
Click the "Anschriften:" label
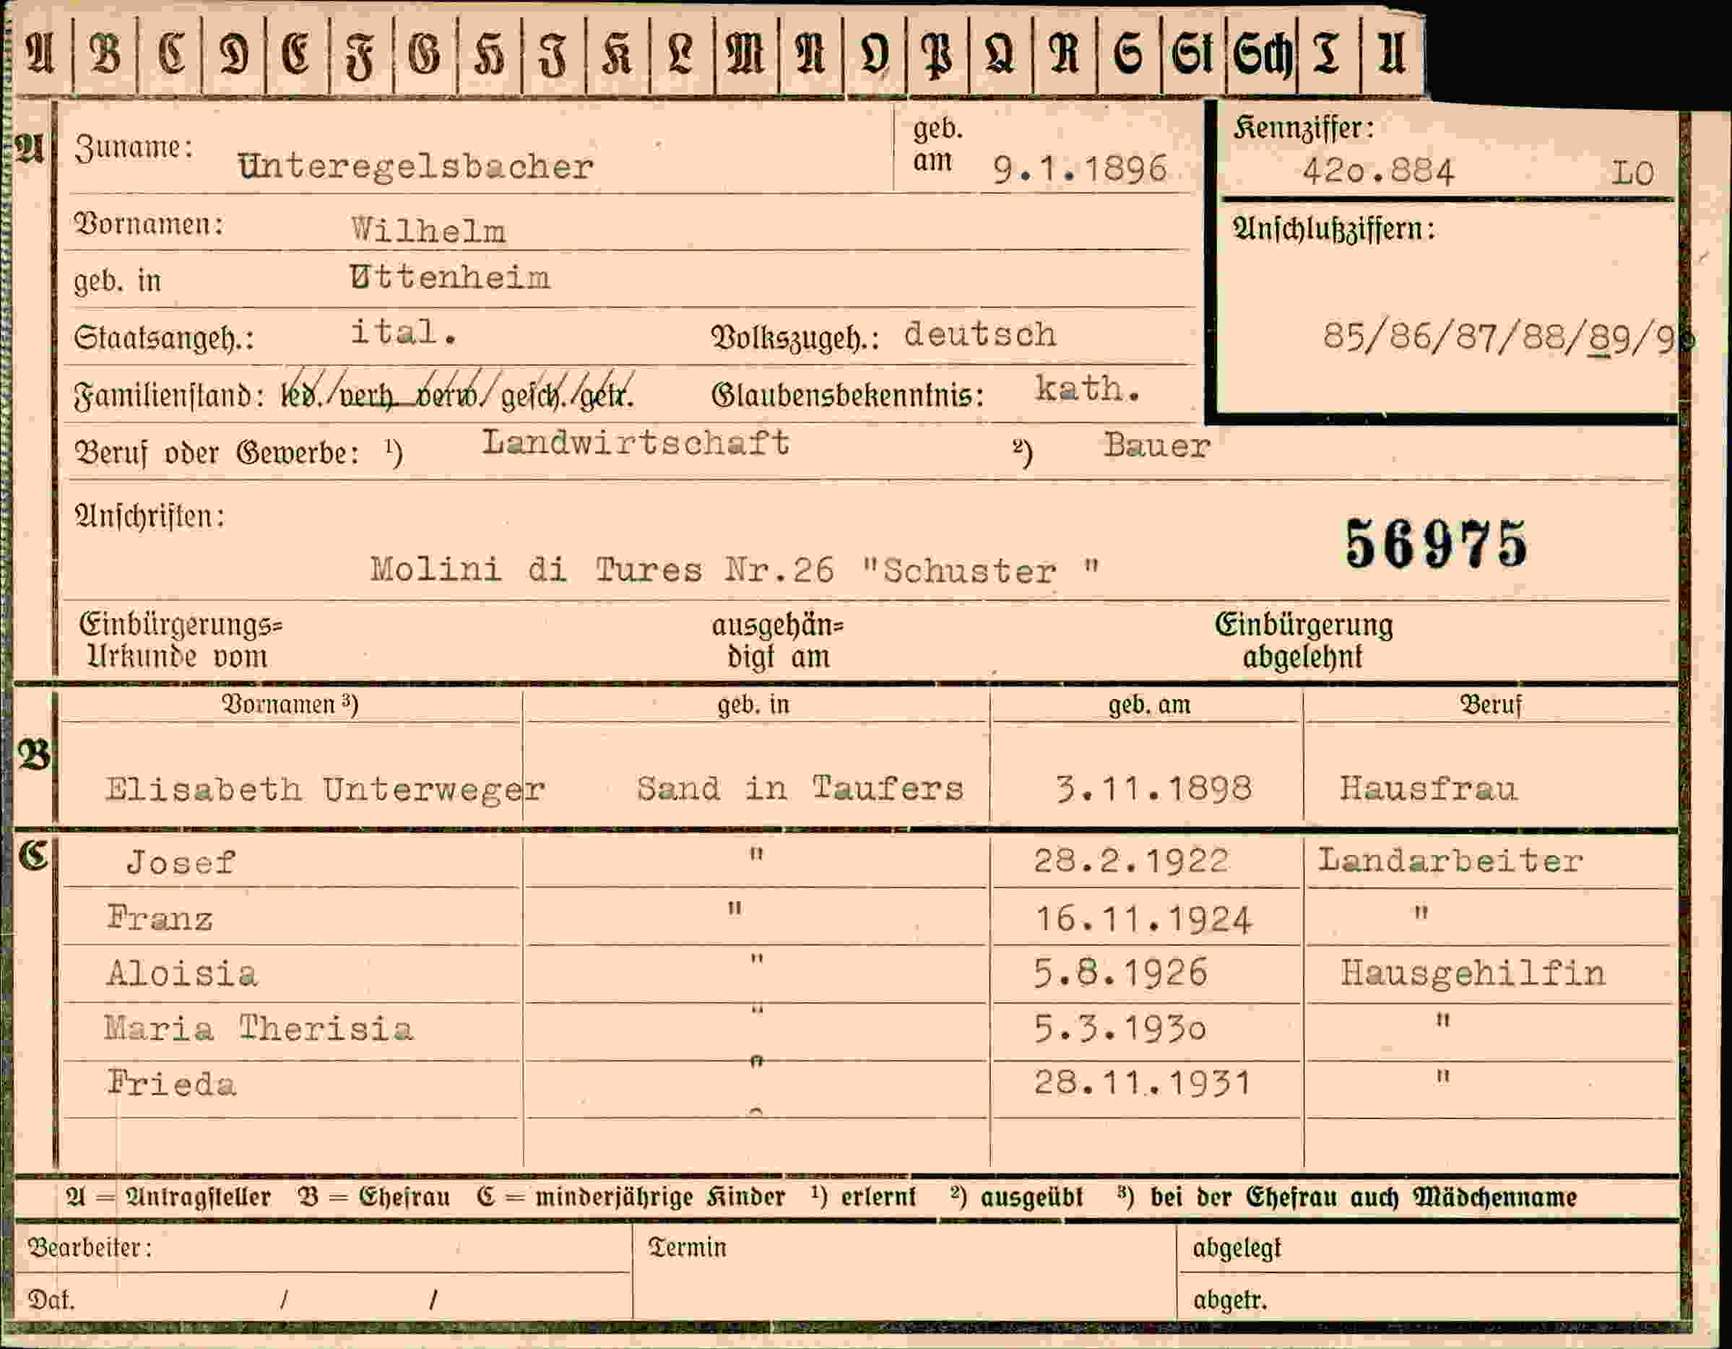[x=150, y=517]
